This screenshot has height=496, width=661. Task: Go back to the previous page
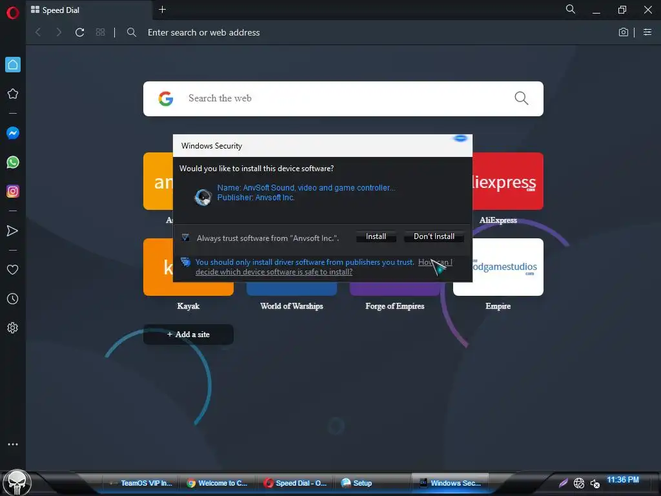38,32
